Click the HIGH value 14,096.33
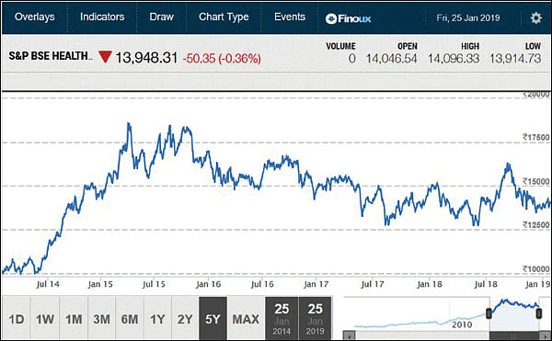 pos(454,58)
